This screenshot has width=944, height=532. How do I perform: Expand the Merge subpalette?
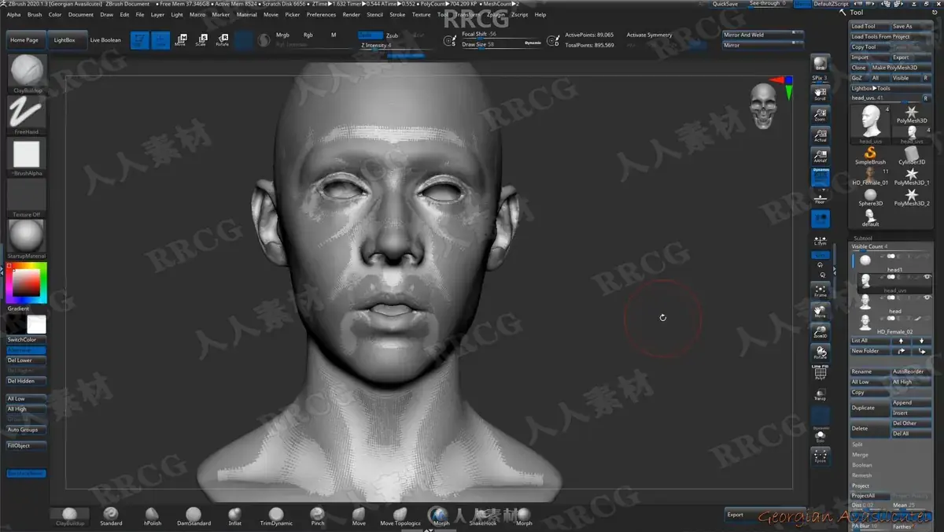coord(860,455)
